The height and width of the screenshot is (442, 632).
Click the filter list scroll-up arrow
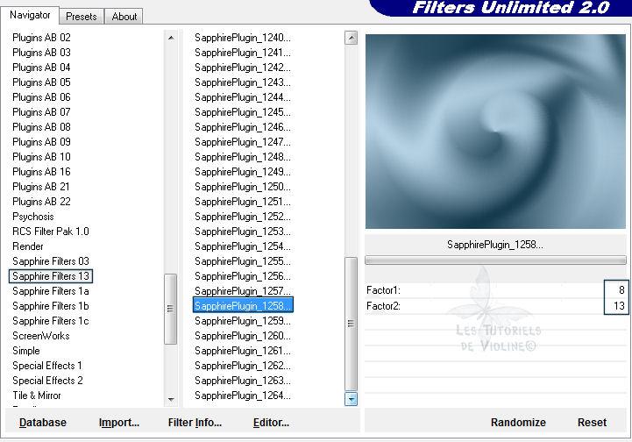point(352,38)
